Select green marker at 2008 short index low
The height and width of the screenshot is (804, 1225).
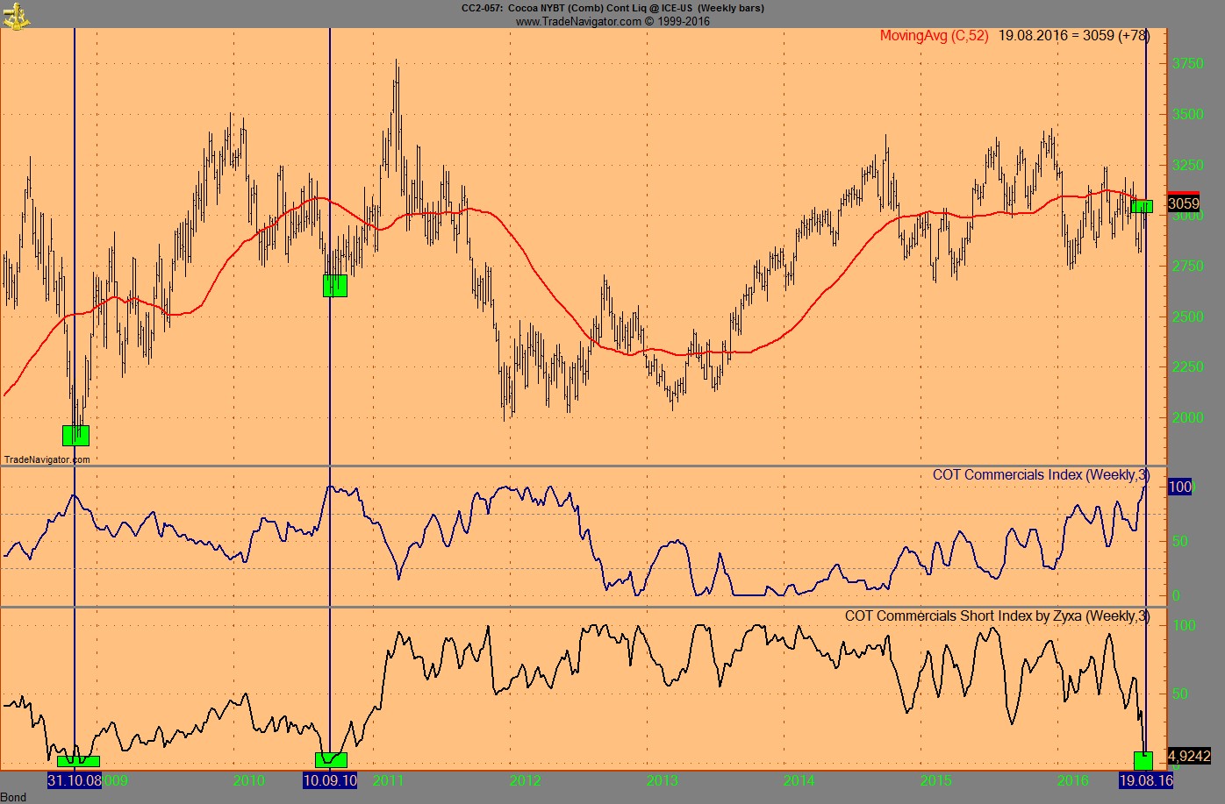click(x=78, y=761)
